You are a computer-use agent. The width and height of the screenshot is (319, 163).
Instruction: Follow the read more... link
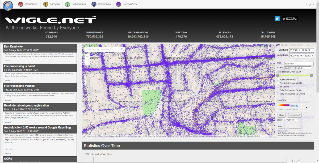[x=9, y=149]
